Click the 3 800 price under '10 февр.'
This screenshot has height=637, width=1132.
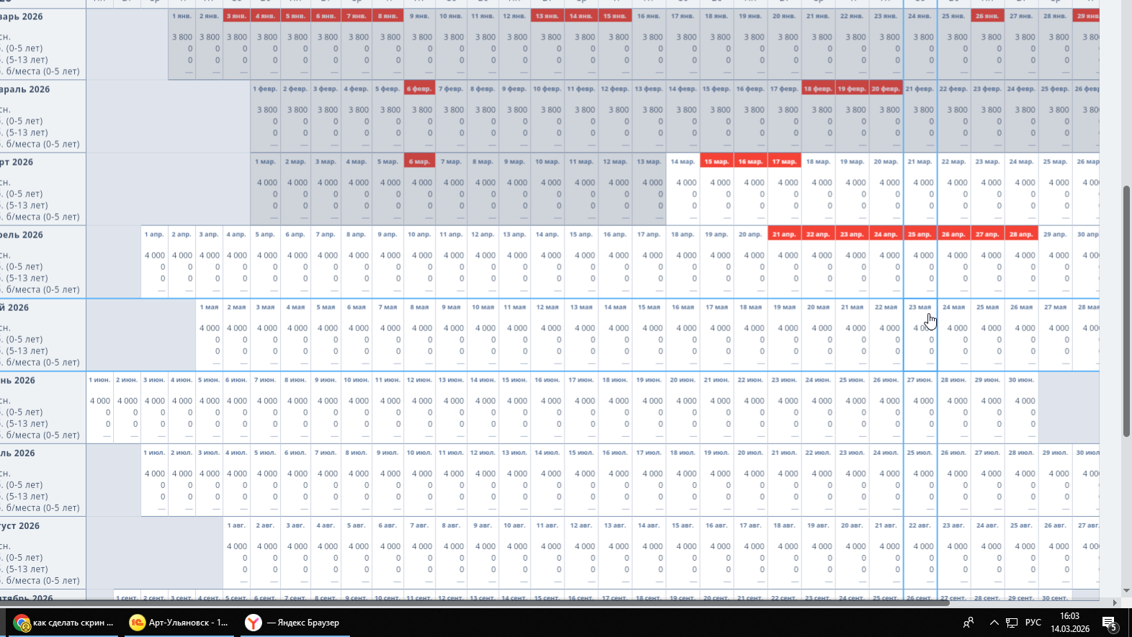pos(551,109)
